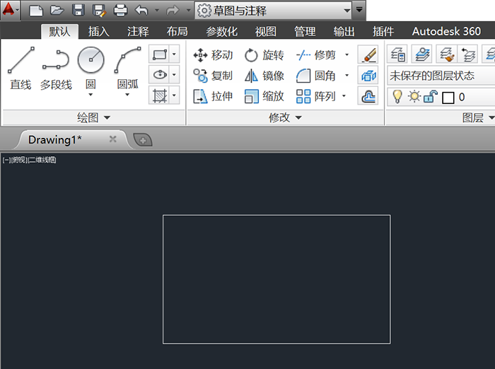Image resolution: width=495 pixels, height=369 pixels.
Task: Switch to the Autodesk 360 ribbon tab
Action: tap(446, 31)
